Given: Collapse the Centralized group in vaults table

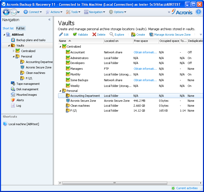Looking at the screenshot, I should 60,47.
